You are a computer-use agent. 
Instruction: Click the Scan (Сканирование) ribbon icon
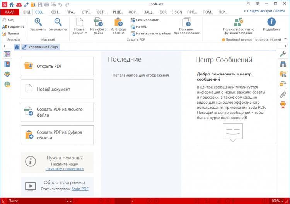coord(133,20)
